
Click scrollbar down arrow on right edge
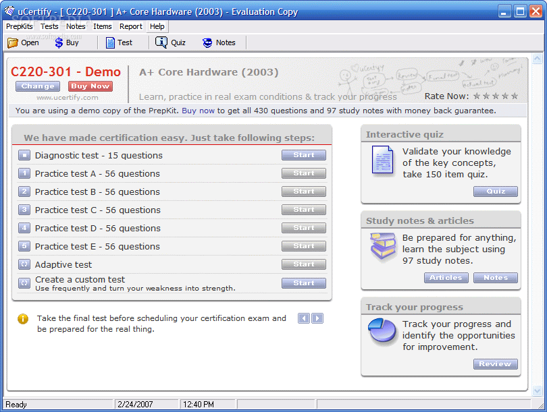point(537,391)
